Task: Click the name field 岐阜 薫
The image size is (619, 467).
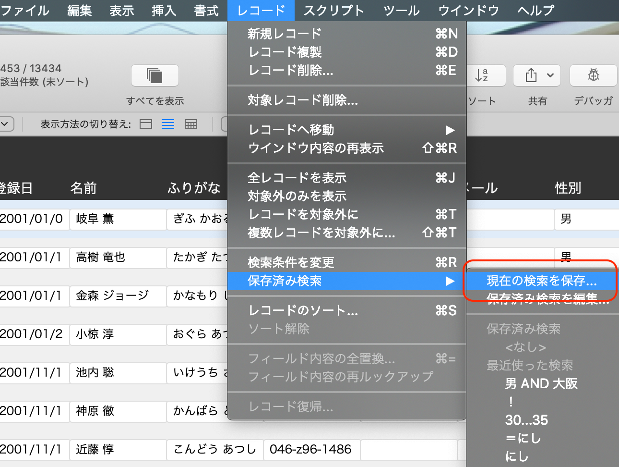Action: click(x=118, y=219)
